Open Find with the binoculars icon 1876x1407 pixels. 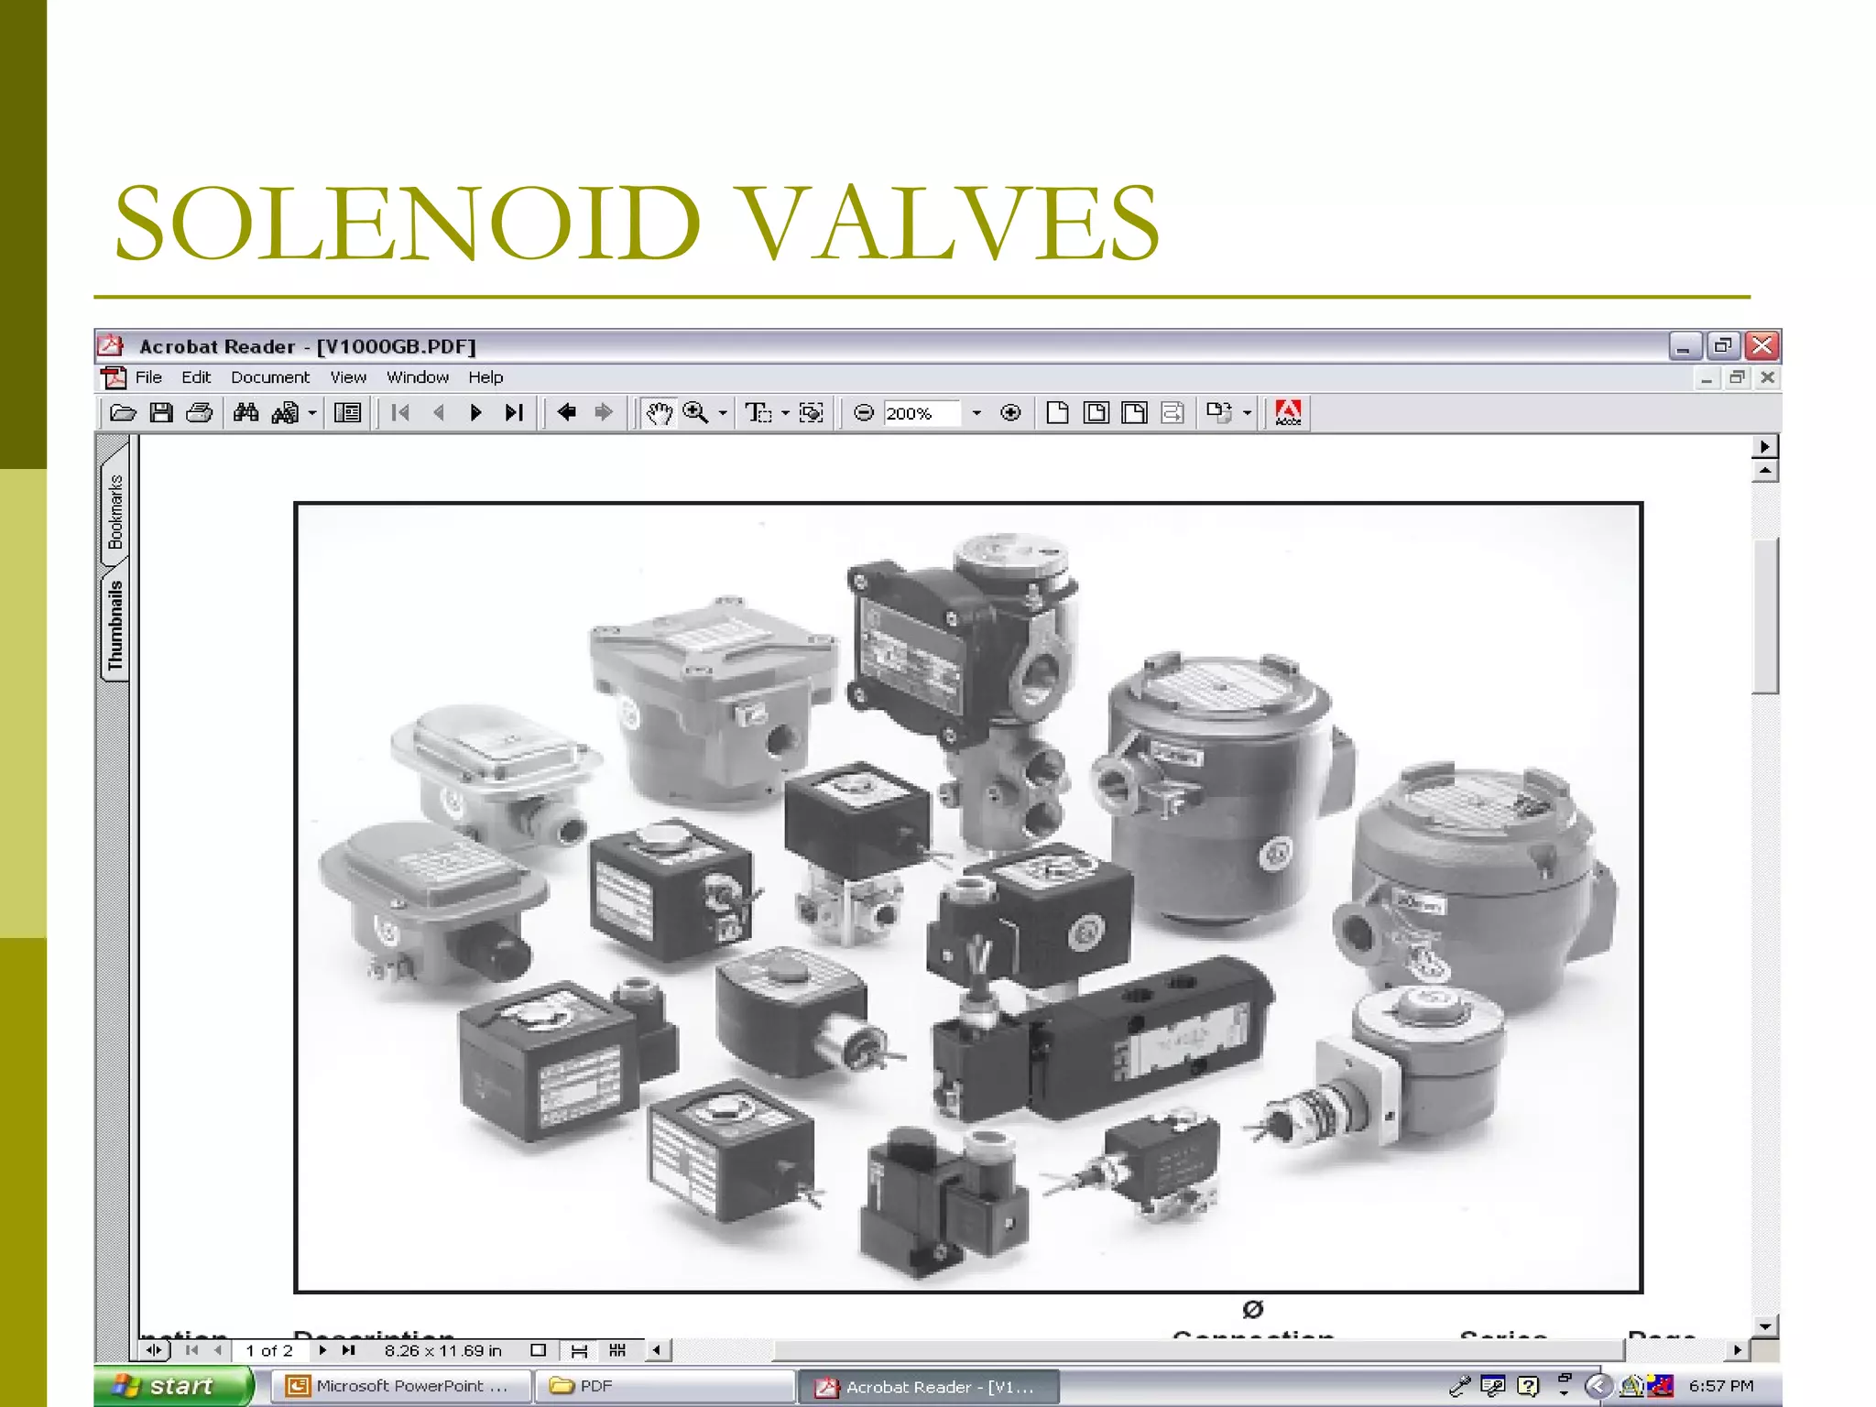pyautogui.click(x=245, y=413)
